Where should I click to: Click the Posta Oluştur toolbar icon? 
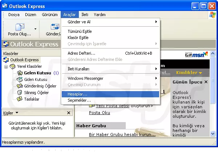click(x=20, y=27)
